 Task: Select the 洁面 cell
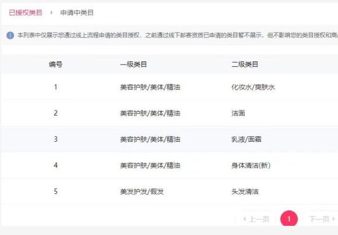pyautogui.click(x=238, y=113)
